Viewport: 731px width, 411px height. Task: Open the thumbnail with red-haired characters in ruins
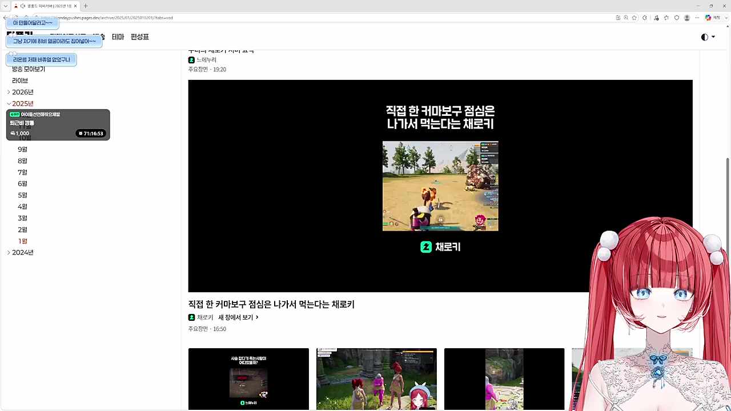376,379
